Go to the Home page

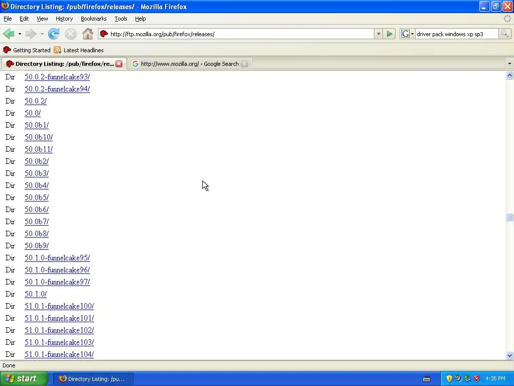87,34
